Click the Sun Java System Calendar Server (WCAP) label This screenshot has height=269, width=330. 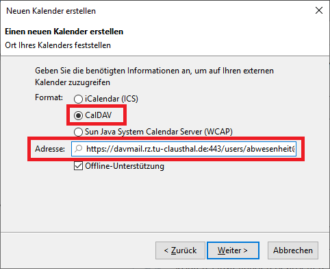tap(159, 132)
